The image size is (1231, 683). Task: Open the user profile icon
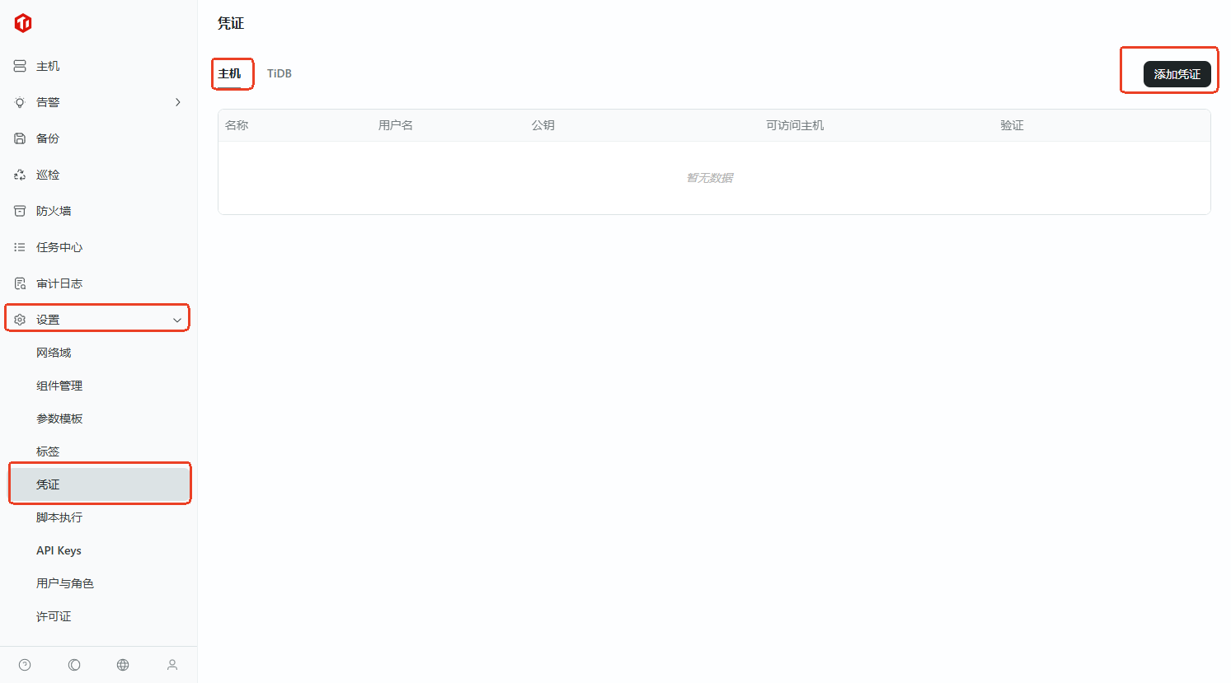pos(172,665)
